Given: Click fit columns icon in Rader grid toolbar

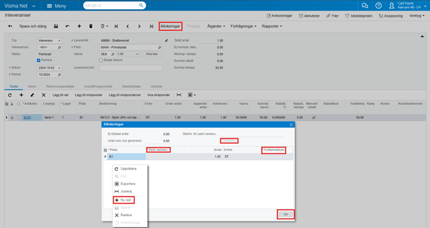Looking at the screenshot, I should click(x=179, y=95).
